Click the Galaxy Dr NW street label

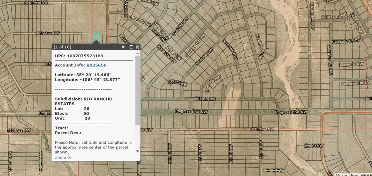point(351,64)
